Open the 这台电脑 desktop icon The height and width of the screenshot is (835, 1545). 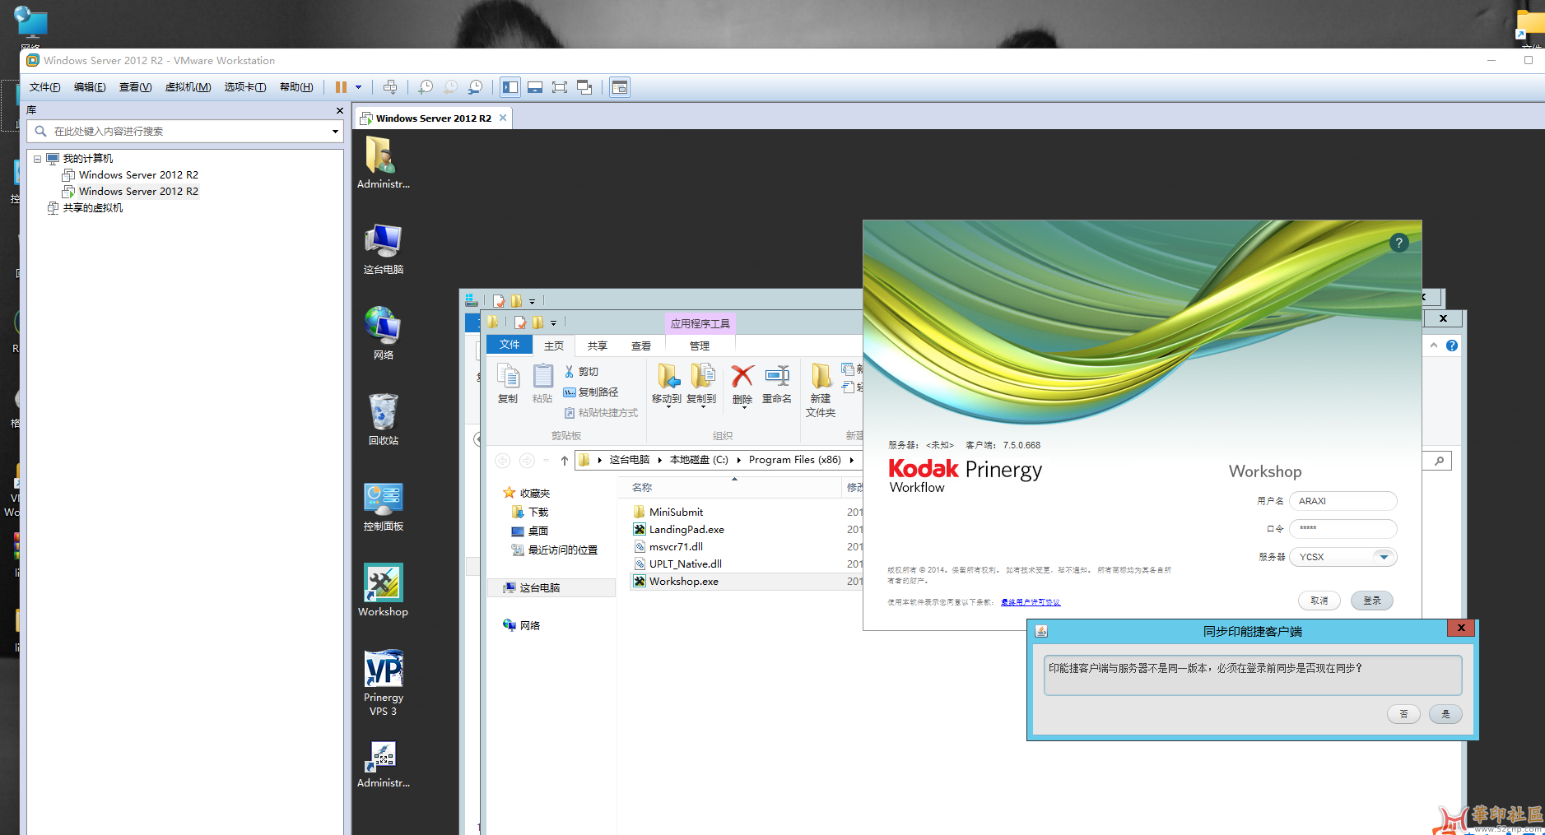[384, 249]
